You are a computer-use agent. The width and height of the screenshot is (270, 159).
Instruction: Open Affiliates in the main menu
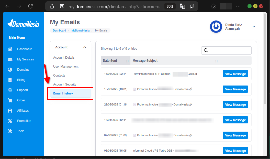coord(23,111)
